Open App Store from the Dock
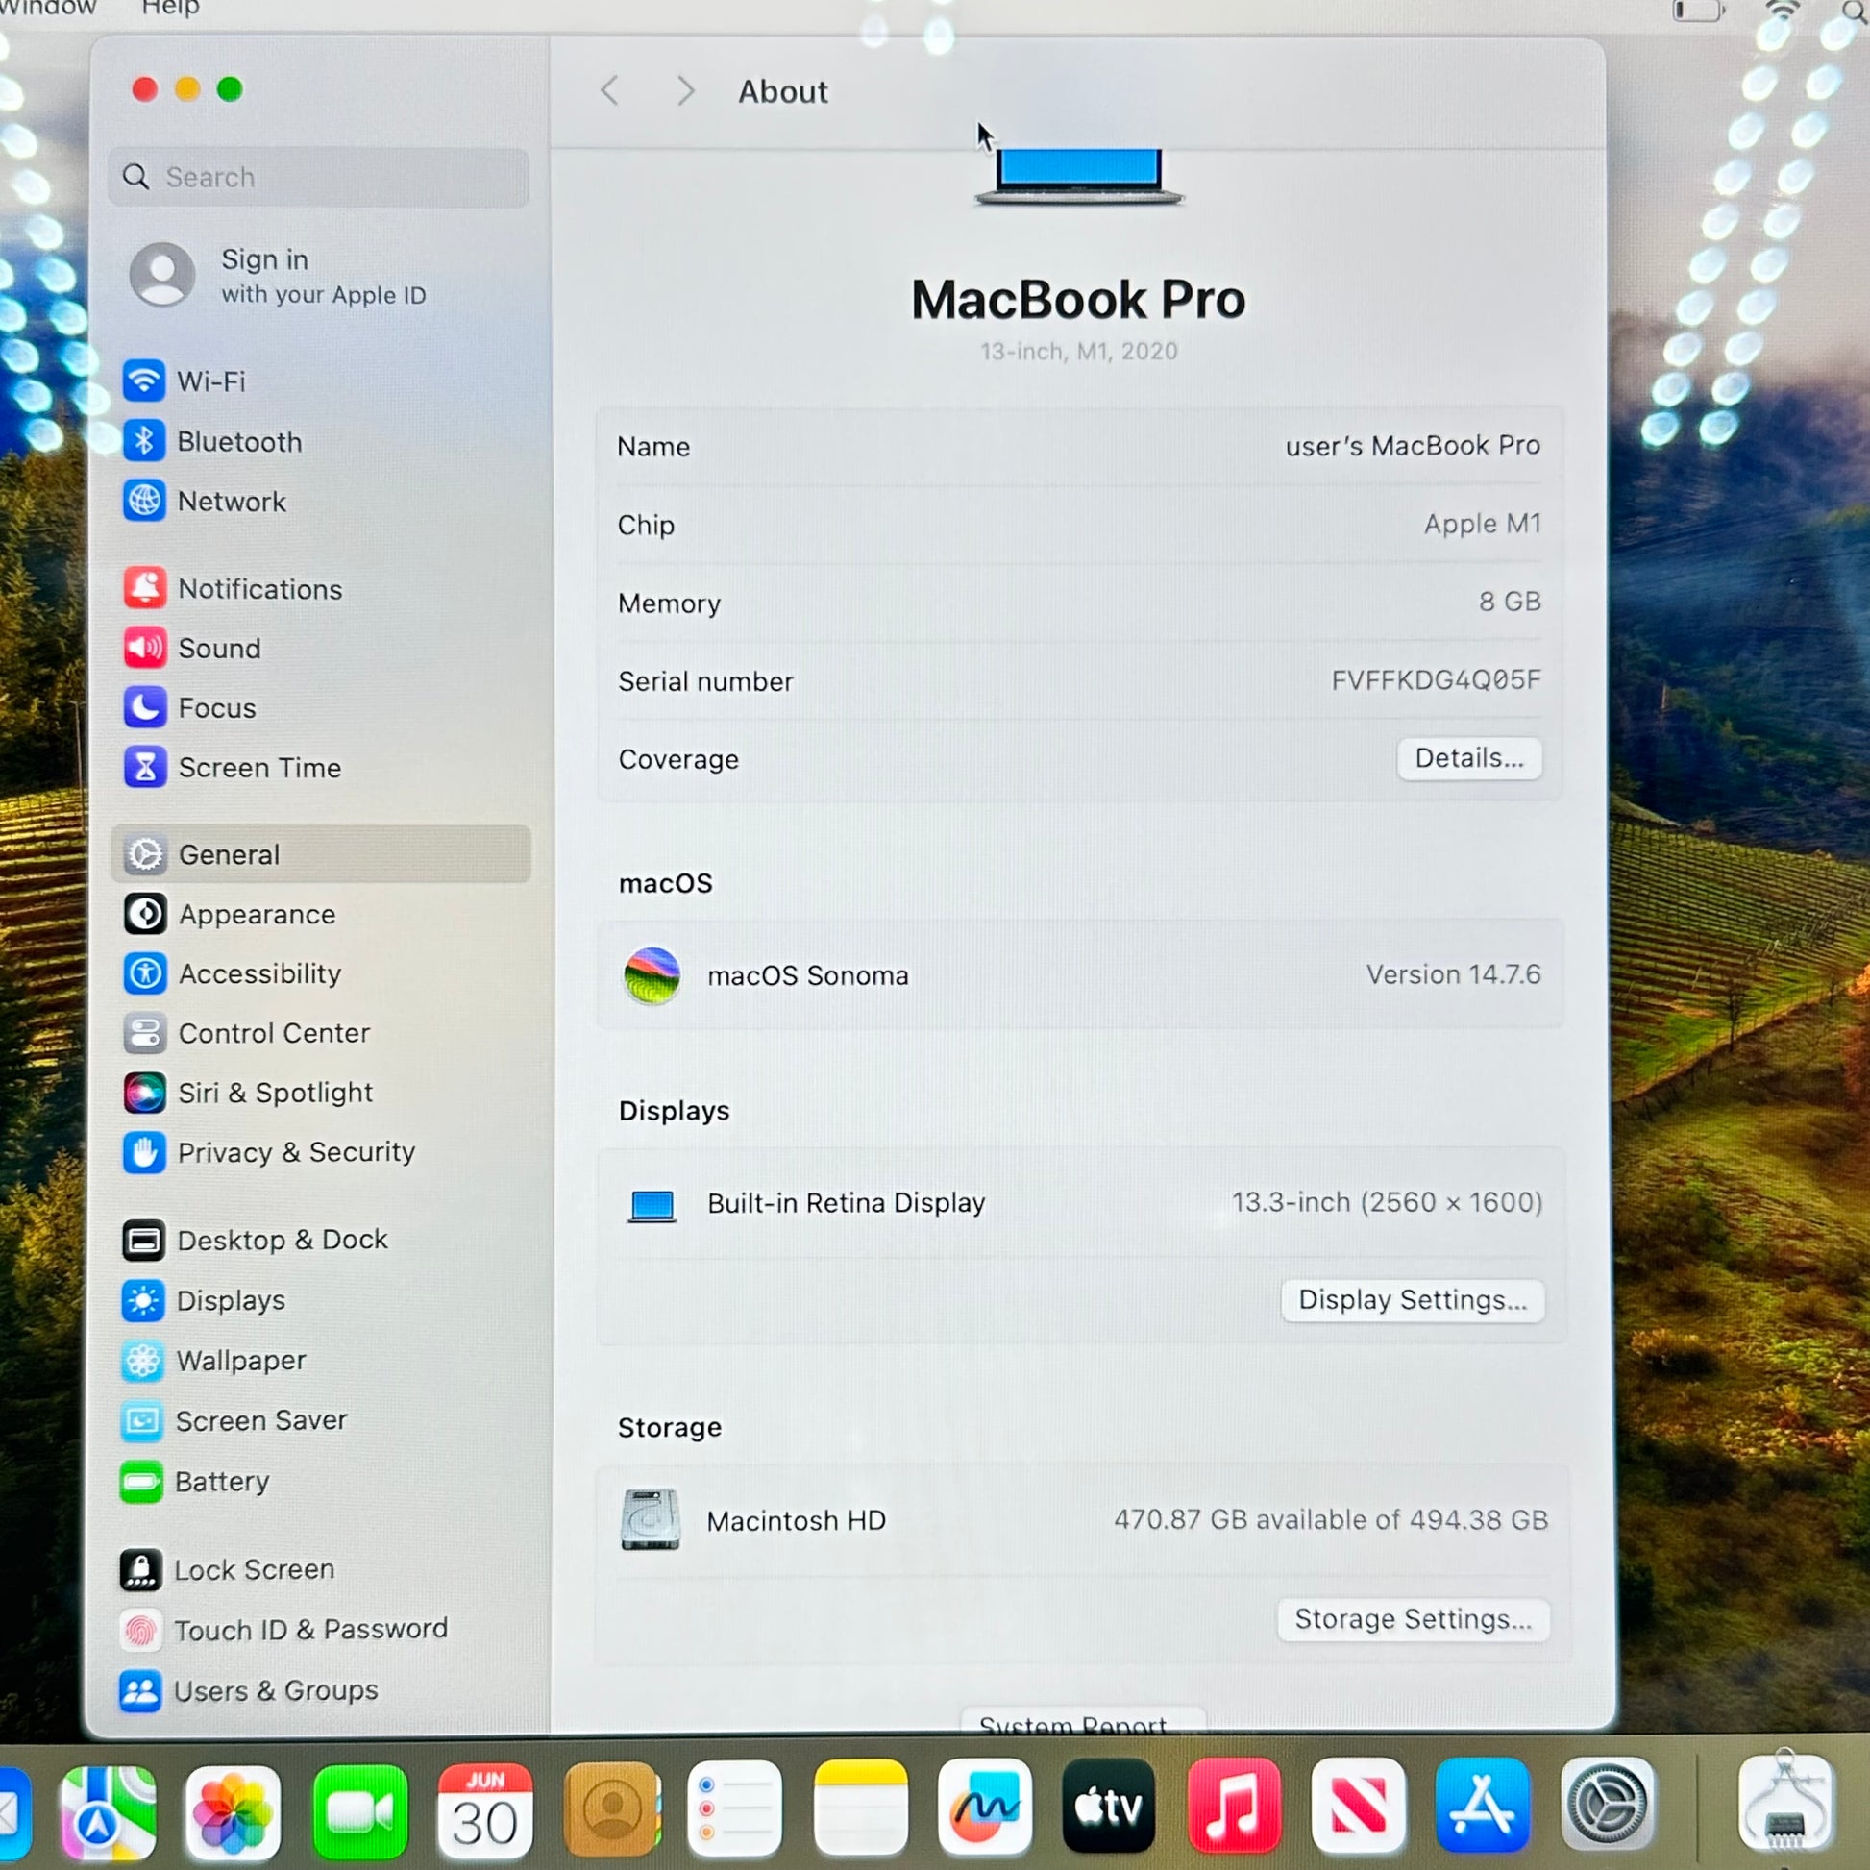Viewport: 1870px width, 1870px height. click(x=1483, y=1805)
